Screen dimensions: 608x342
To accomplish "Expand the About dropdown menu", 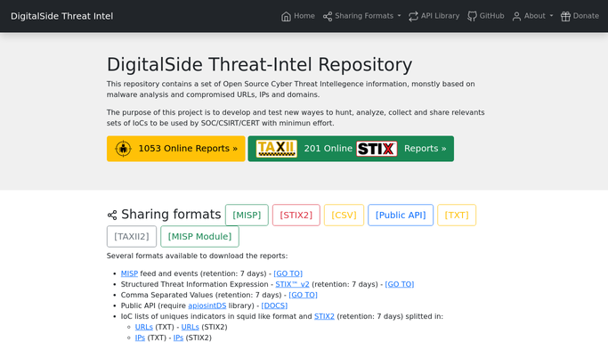I will click(532, 16).
